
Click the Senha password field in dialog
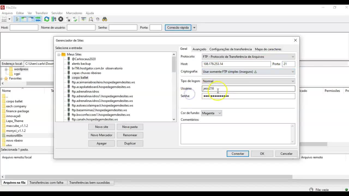[248, 96]
